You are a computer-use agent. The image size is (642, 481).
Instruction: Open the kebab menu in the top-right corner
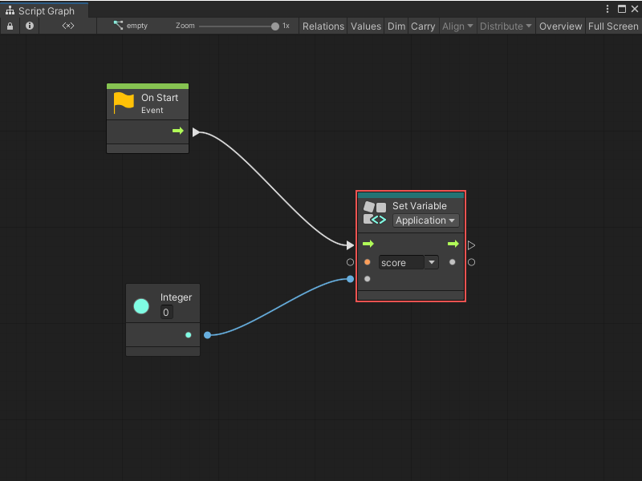tap(607, 8)
